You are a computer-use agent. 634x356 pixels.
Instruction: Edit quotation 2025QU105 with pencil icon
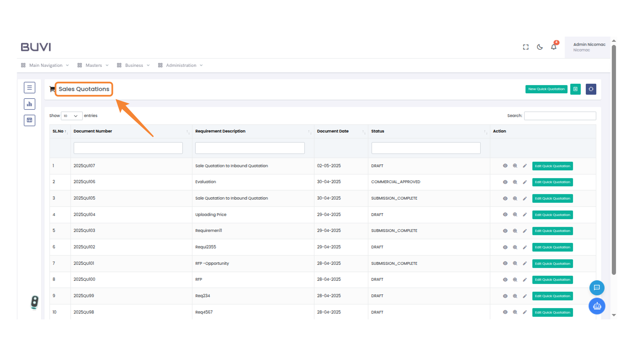click(x=525, y=198)
